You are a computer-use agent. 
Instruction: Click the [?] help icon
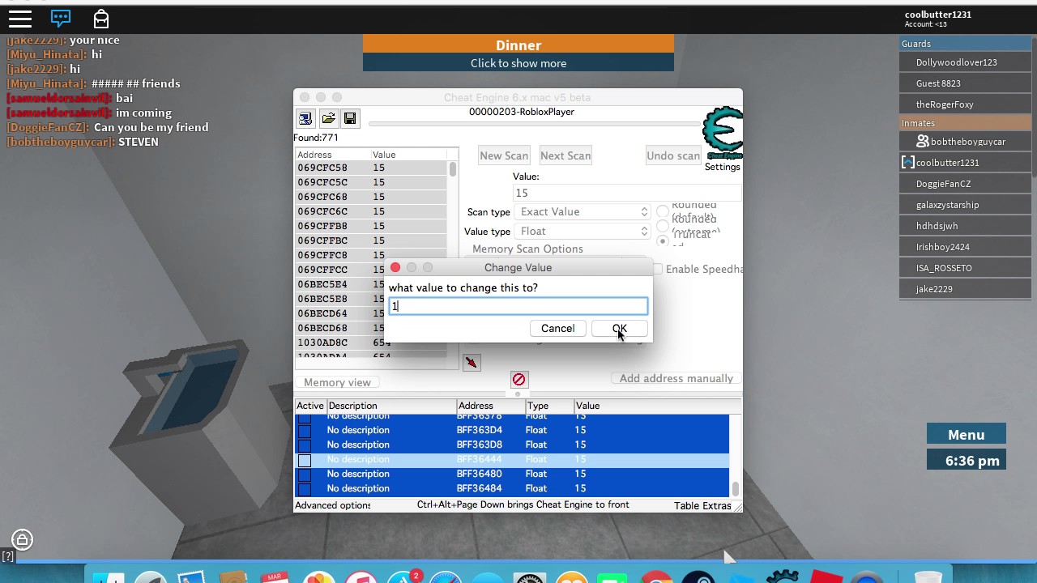tap(7, 556)
